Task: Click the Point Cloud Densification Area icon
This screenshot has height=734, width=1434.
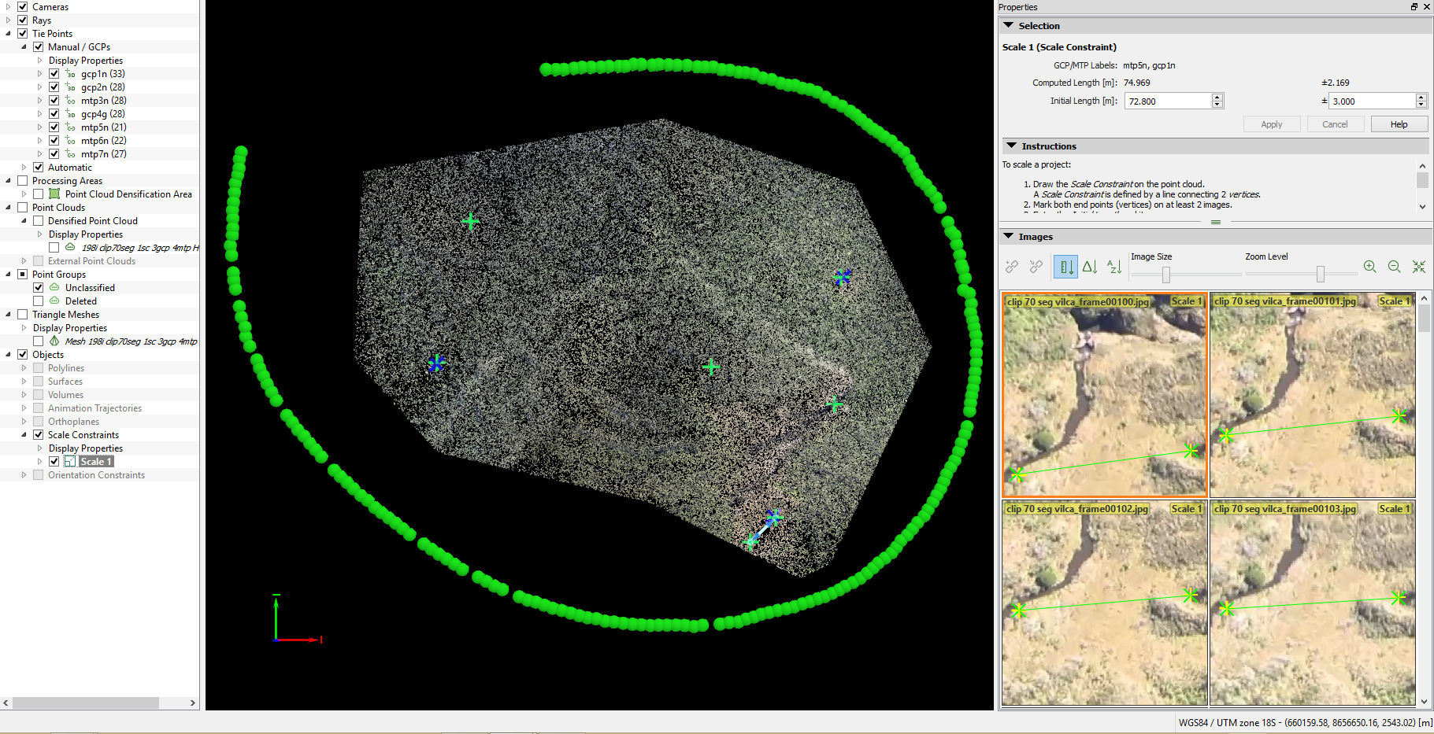Action: click(x=54, y=194)
